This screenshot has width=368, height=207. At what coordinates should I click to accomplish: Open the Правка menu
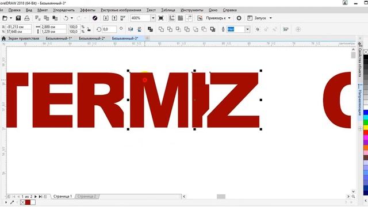tap(14, 10)
